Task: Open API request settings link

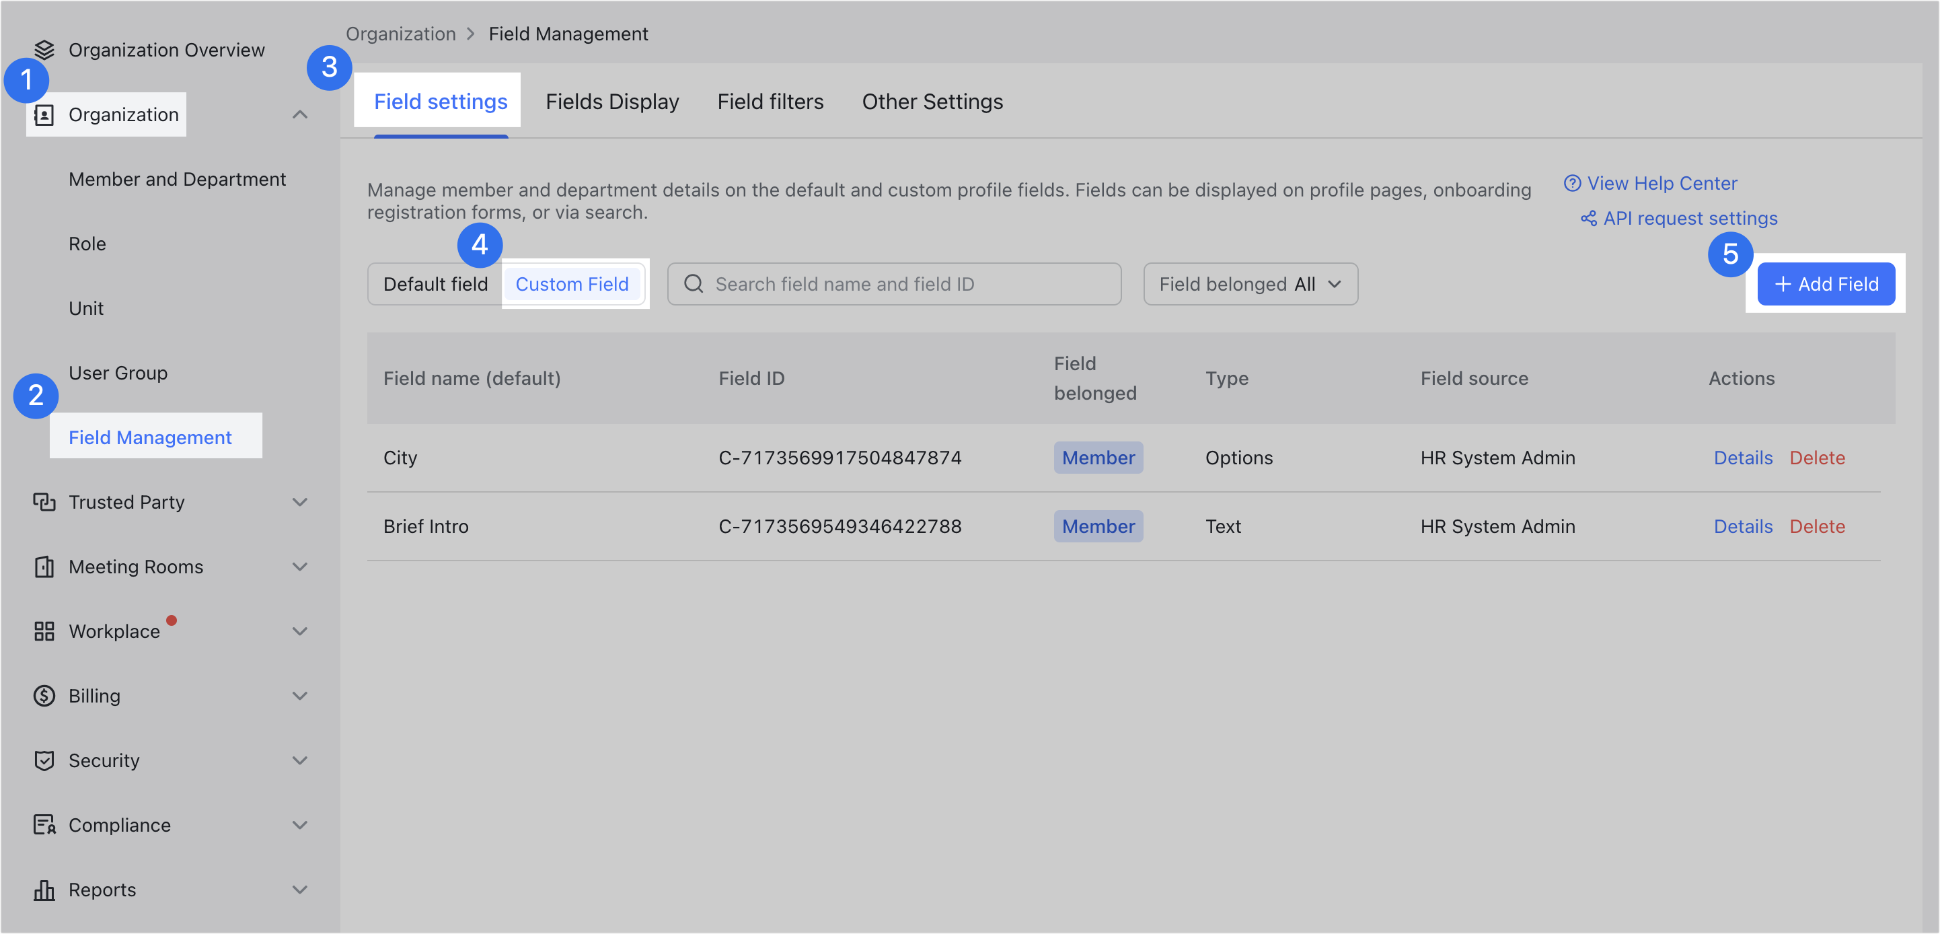Action: point(1690,219)
